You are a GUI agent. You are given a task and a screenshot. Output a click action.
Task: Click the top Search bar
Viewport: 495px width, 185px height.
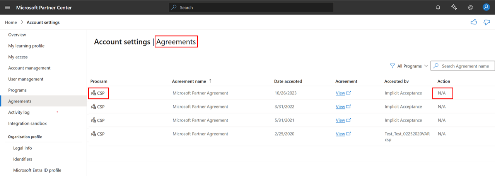point(251,7)
